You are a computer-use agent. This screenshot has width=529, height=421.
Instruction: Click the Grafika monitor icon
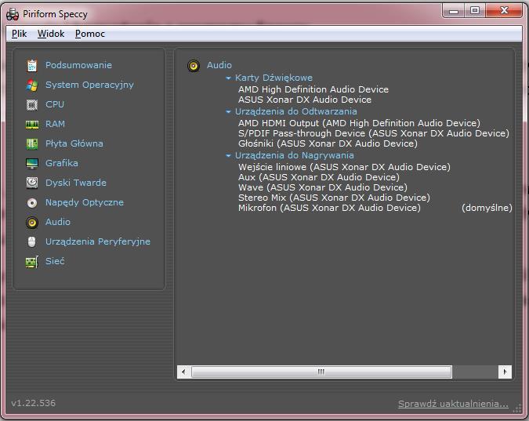click(x=32, y=163)
